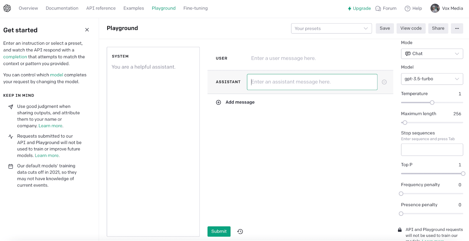Click the calendar icon beside training data note

pyautogui.click(x=11, y=166)
